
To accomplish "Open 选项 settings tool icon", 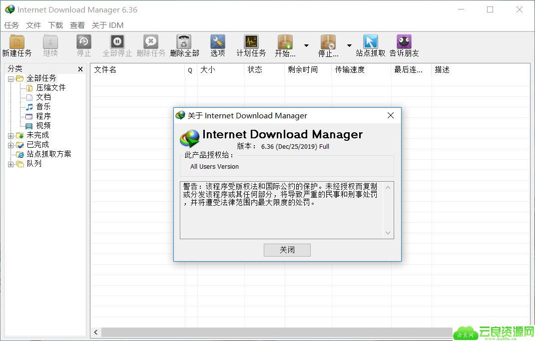I will [x=217, y=42].
